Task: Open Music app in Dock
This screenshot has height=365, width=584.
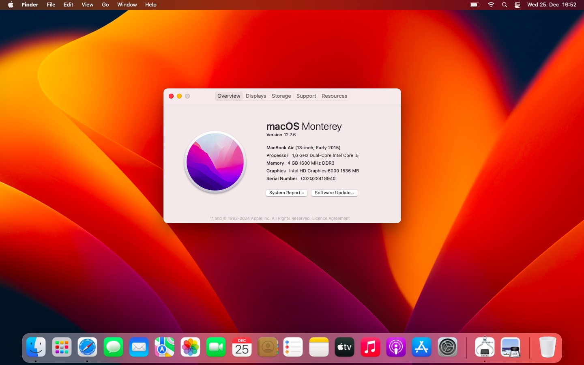Action: click(x=370, y=347)
